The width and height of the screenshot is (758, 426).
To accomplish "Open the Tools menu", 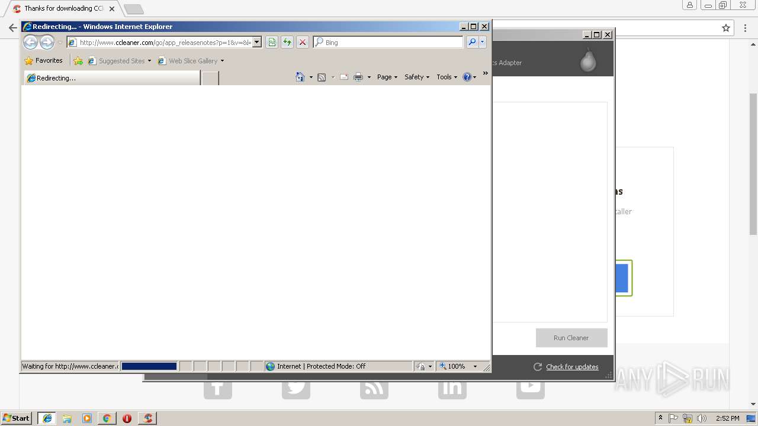I will pos(447,77).
